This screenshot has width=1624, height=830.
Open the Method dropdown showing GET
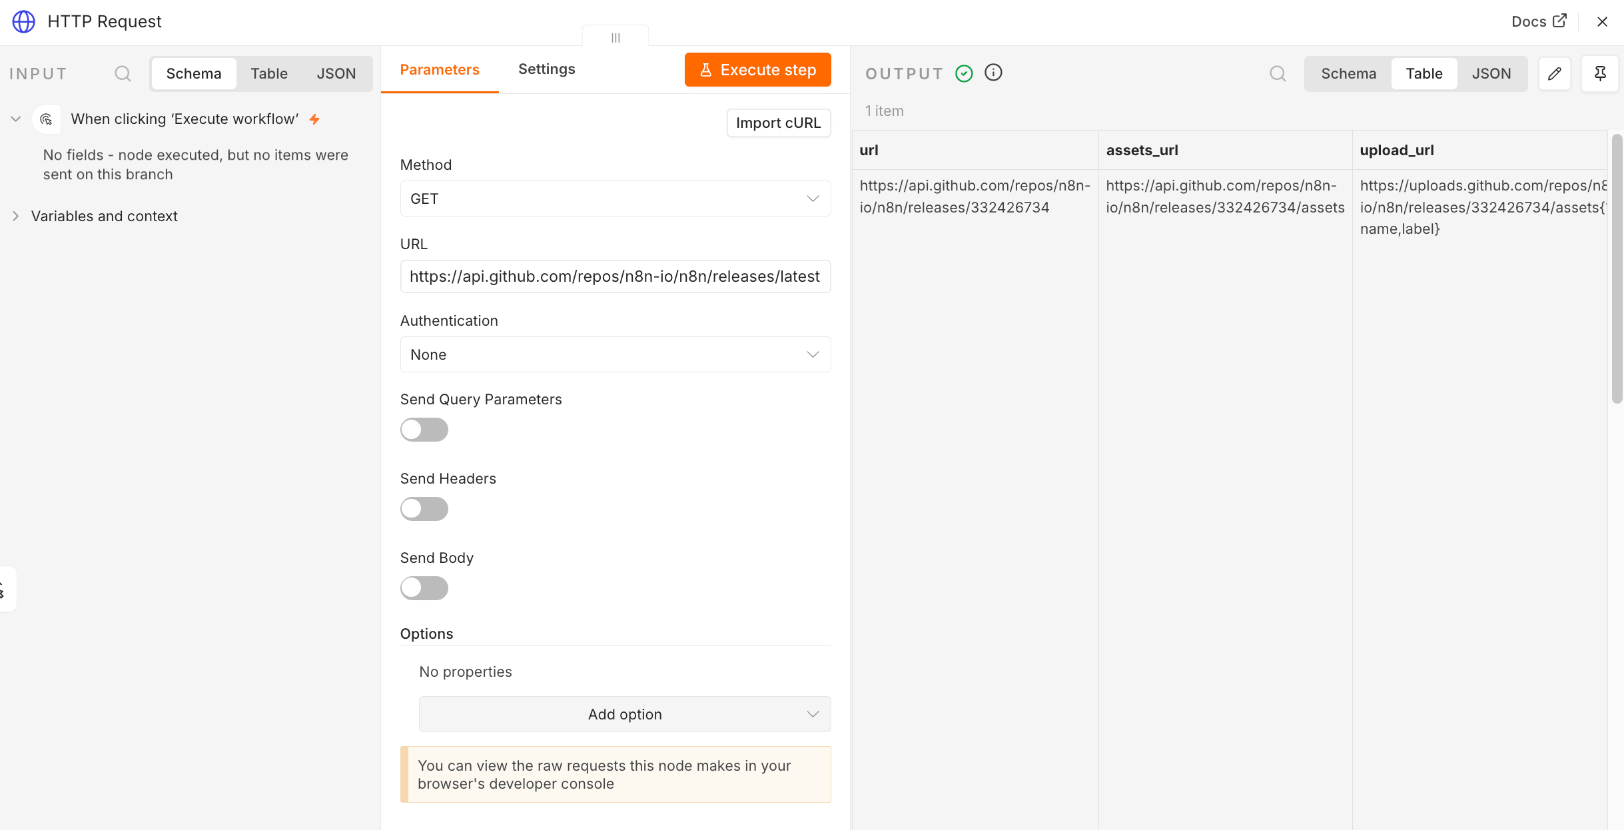coord(615,199)
